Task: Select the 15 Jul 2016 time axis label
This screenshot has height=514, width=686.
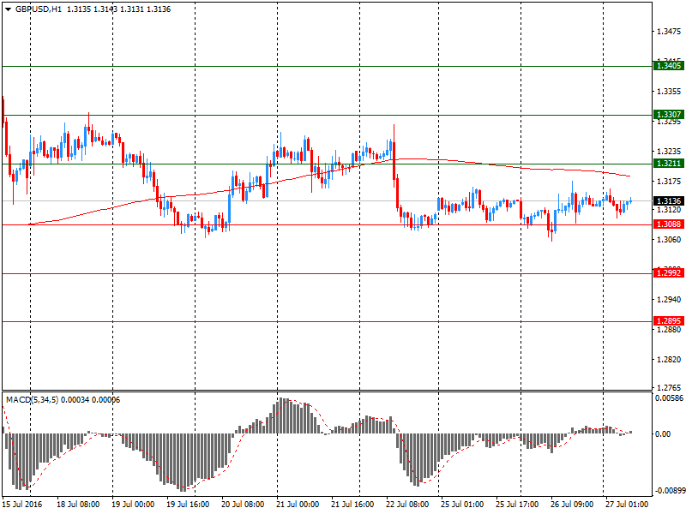Action: 22,505
